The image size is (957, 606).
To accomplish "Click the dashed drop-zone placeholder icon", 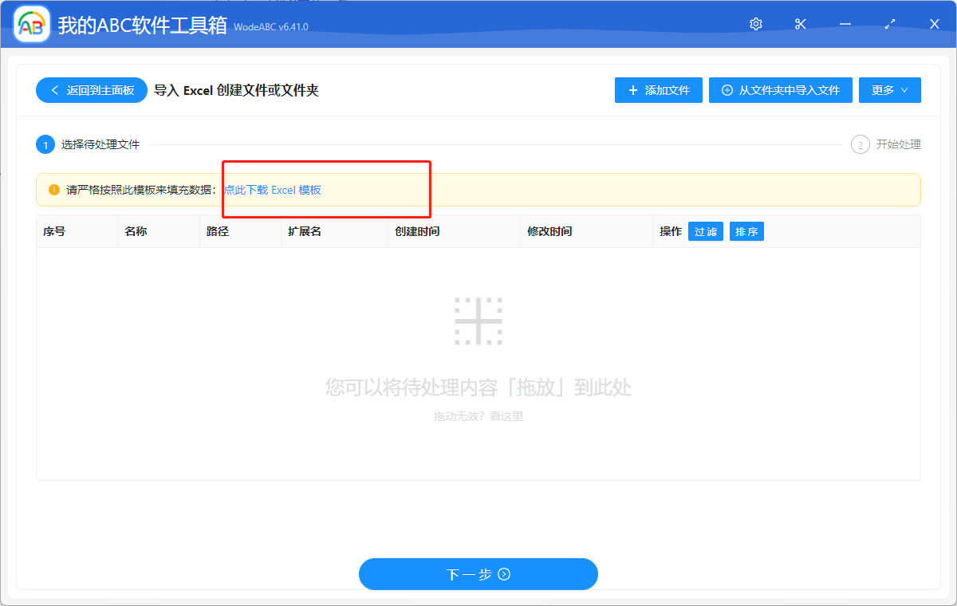I will (x=478, y=321).
